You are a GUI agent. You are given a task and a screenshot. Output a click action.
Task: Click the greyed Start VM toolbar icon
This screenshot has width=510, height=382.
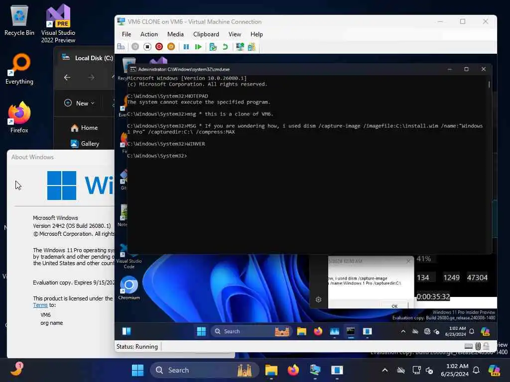point(135,47)
